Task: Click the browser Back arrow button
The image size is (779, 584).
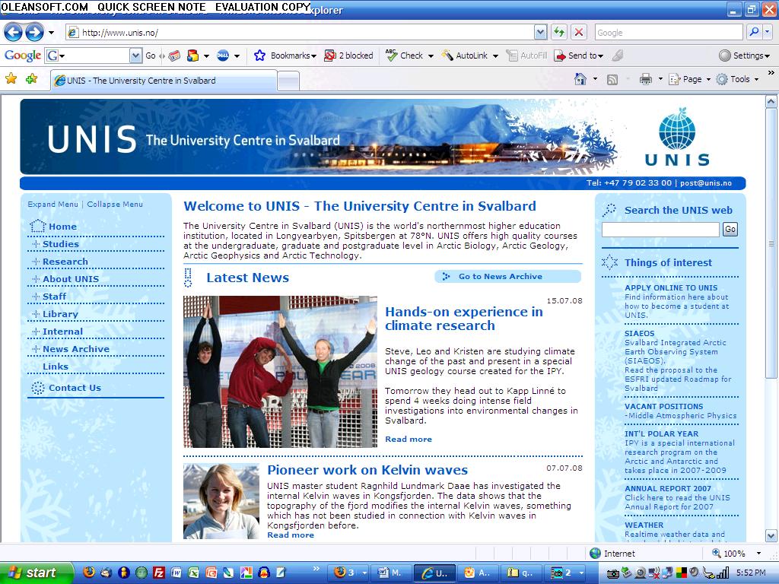Action: pos(13,32)
